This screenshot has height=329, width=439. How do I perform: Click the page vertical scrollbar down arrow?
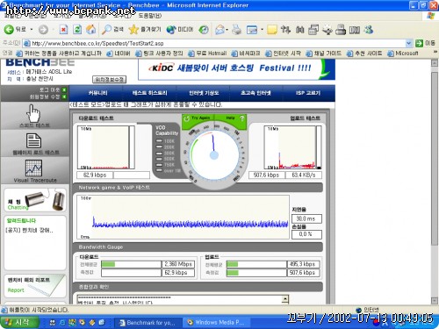(435, 300)
